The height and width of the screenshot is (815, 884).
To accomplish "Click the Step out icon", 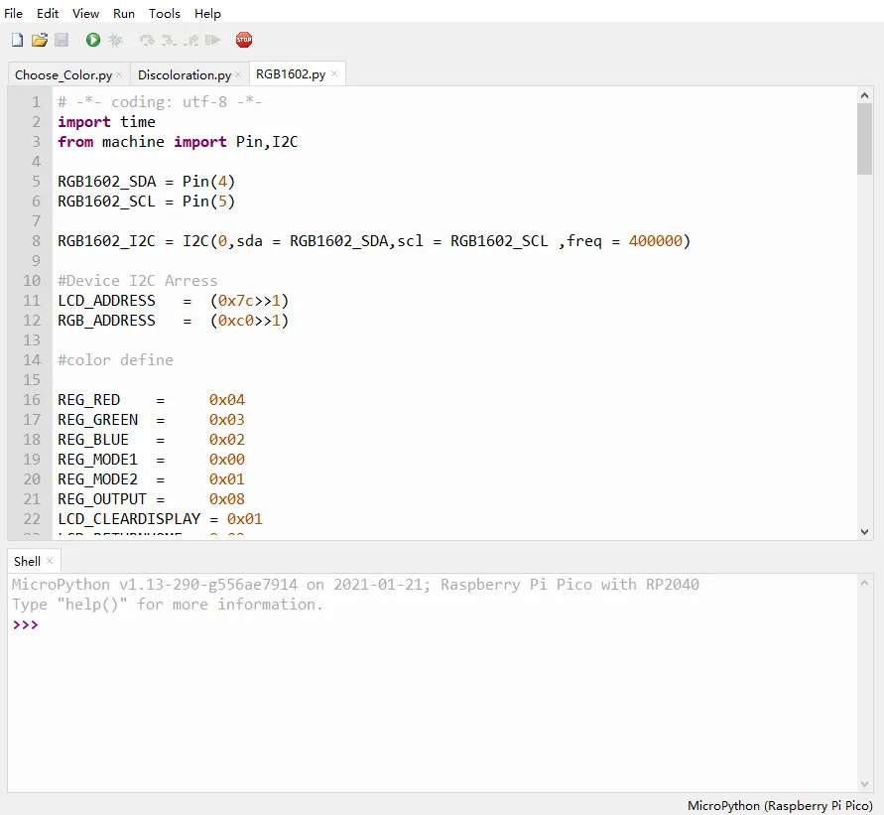I will point(191,40).
